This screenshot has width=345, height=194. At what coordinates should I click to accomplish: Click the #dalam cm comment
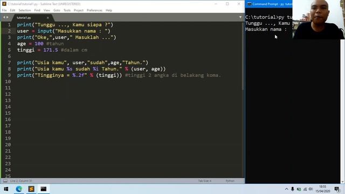click(x=74, y=50)
